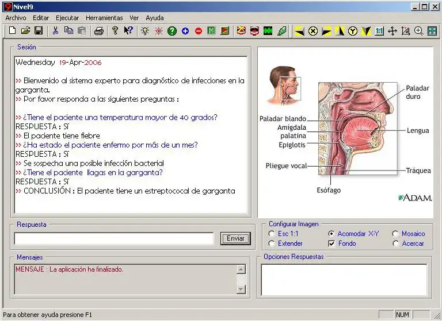Click the green waveform display icon

tap(268, 30)
